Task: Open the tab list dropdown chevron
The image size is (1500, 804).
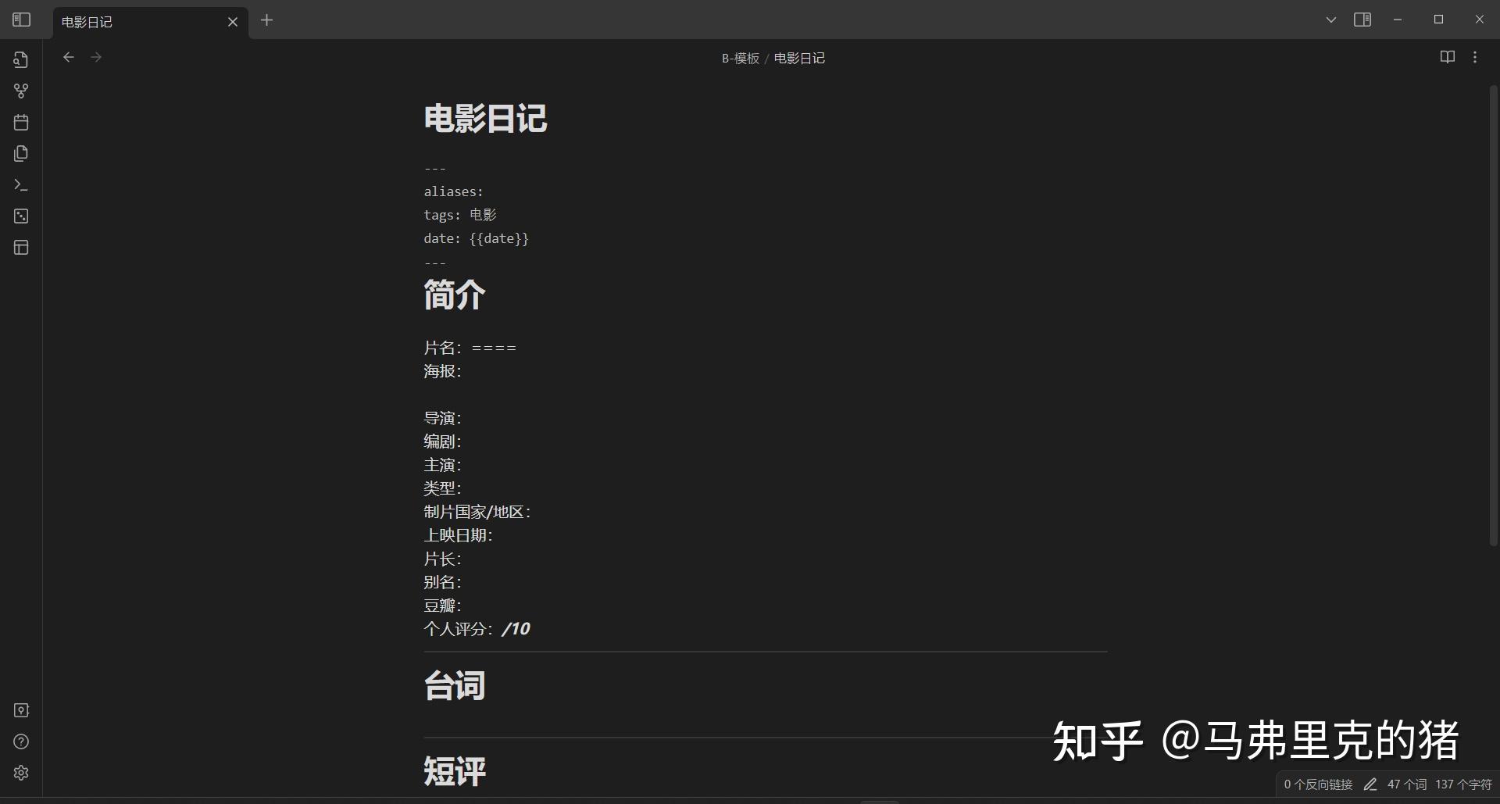Action: coord(1330,19)
